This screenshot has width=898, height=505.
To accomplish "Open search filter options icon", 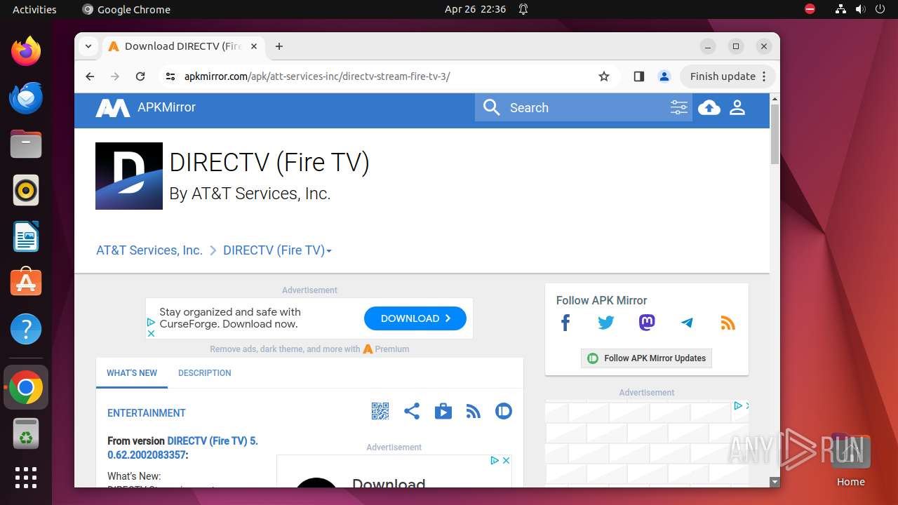I will 678,107.
